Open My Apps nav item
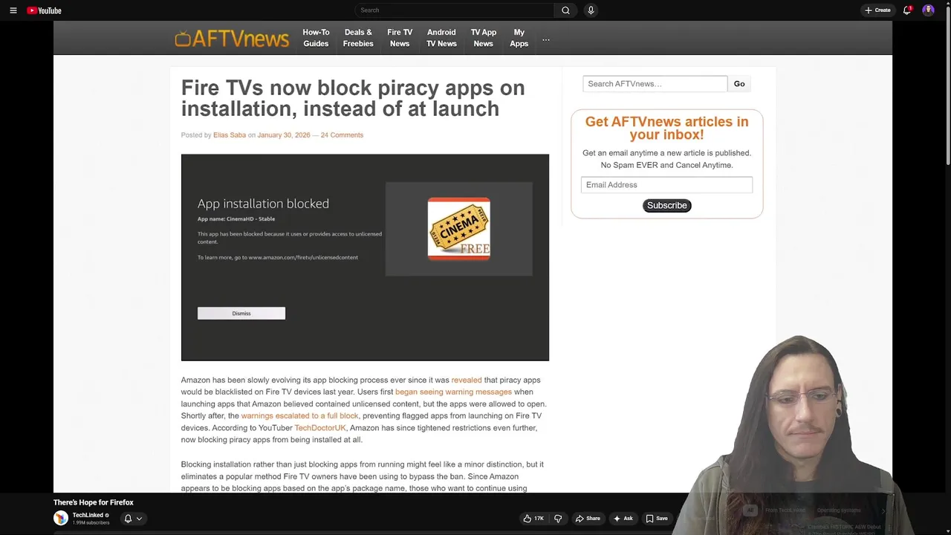This screenshot has height=535, width=951. coord(519,38)
